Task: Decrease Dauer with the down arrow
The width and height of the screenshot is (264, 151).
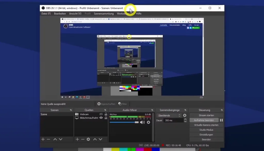Action: click(x=185, y=121)
